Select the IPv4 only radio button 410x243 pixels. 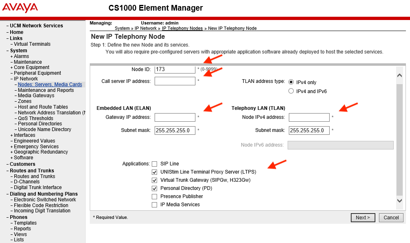[291, 82]
